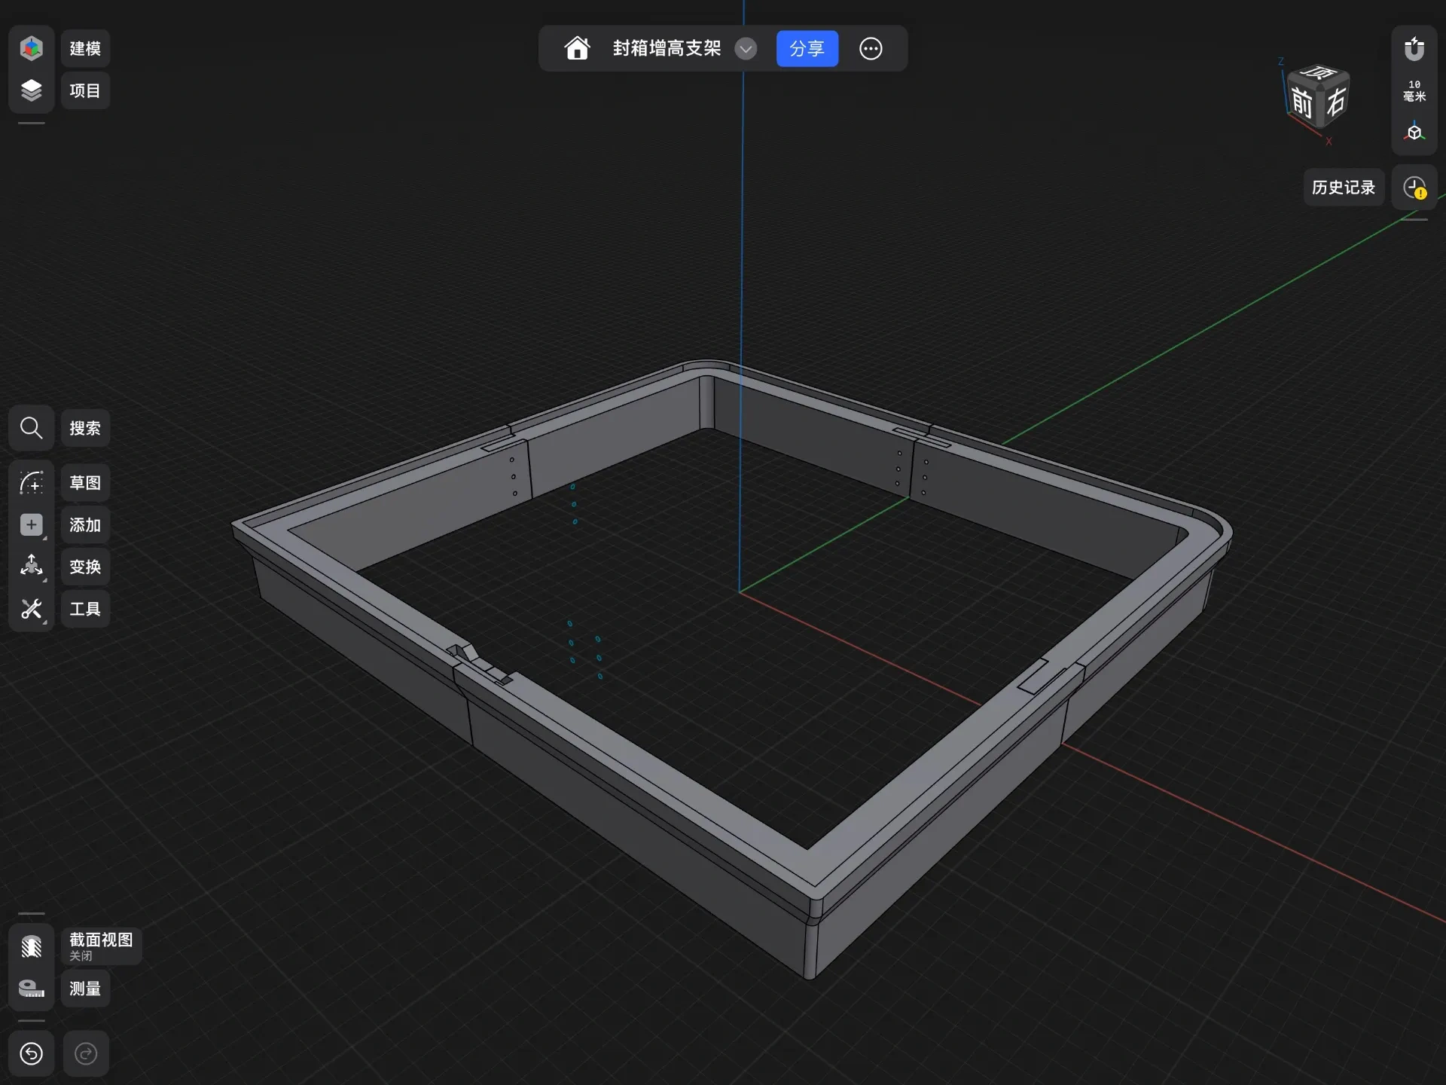Undo the last action
The height and width of the screenshot is (1085, 1446).
31,1053
